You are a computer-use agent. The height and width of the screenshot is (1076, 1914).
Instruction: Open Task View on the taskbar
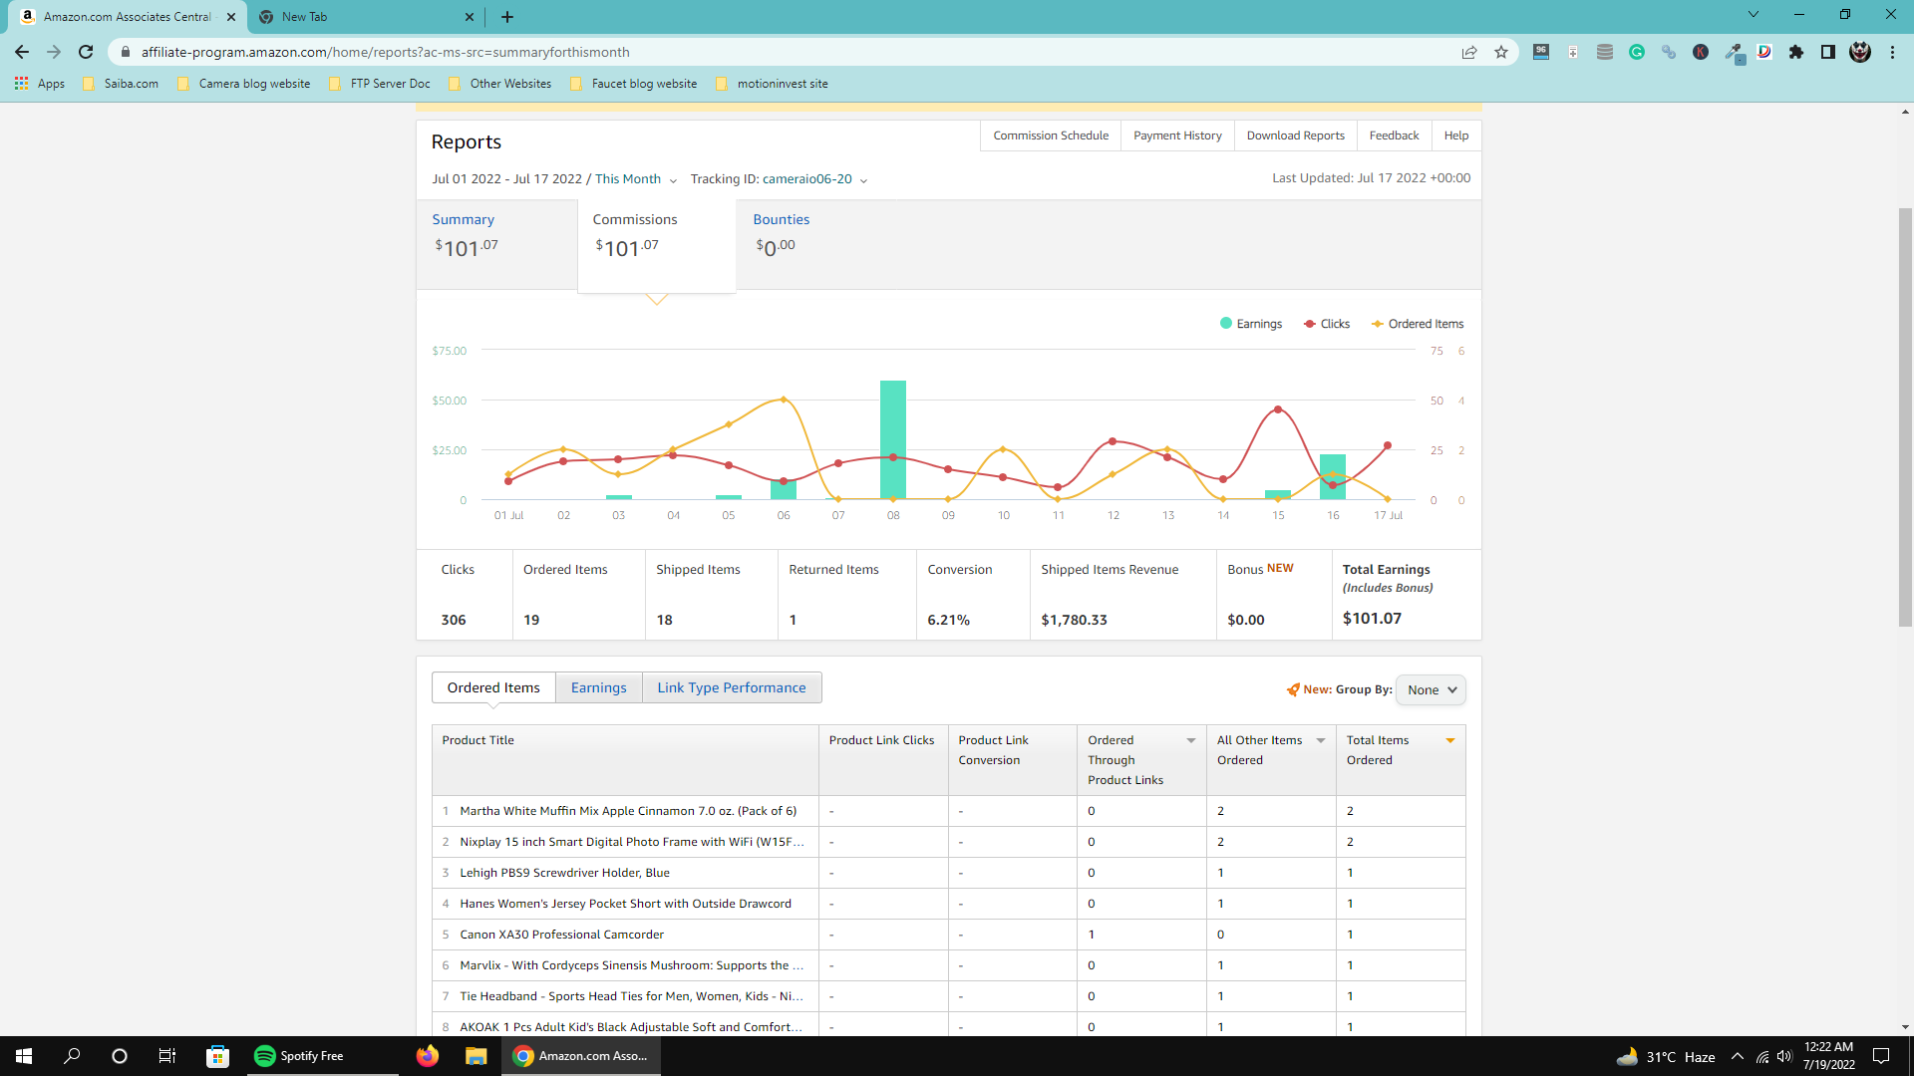[x=167, y=1056]
